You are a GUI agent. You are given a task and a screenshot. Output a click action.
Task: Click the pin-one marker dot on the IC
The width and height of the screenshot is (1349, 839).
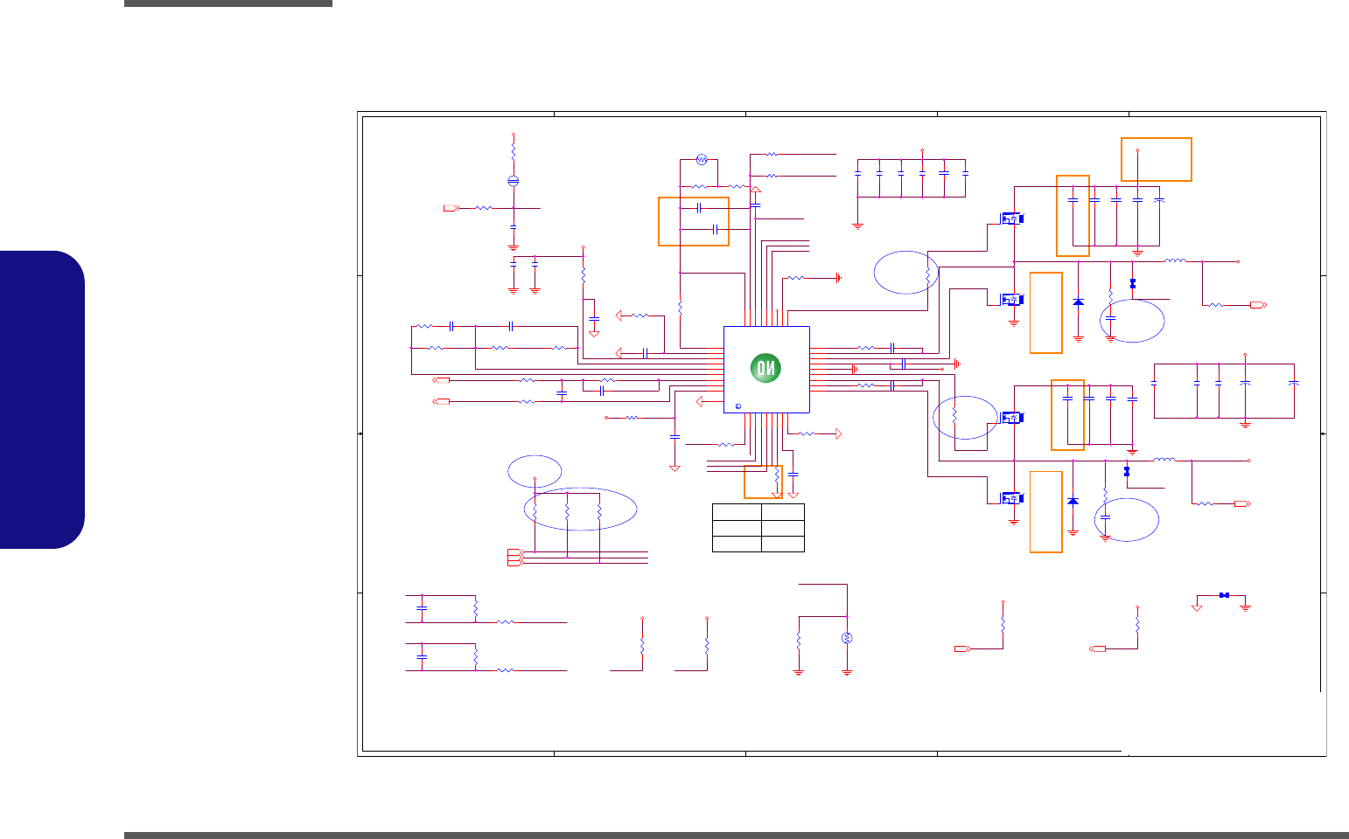coord(737,406)
